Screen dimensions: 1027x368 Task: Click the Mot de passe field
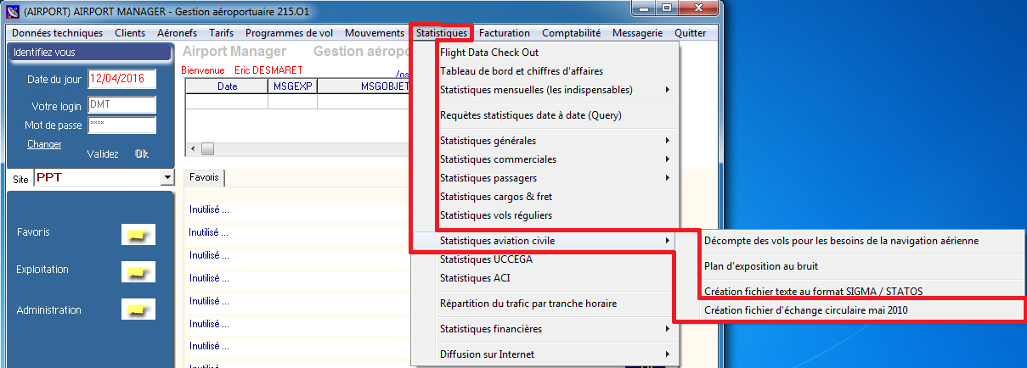[x=121, y=125]
